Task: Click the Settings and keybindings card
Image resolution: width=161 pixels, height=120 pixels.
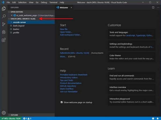Action: point(131,45)
